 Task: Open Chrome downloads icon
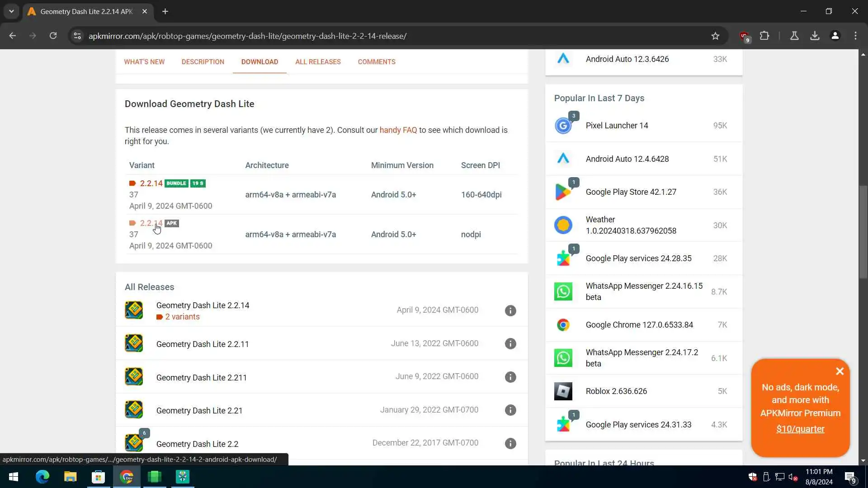815,36
